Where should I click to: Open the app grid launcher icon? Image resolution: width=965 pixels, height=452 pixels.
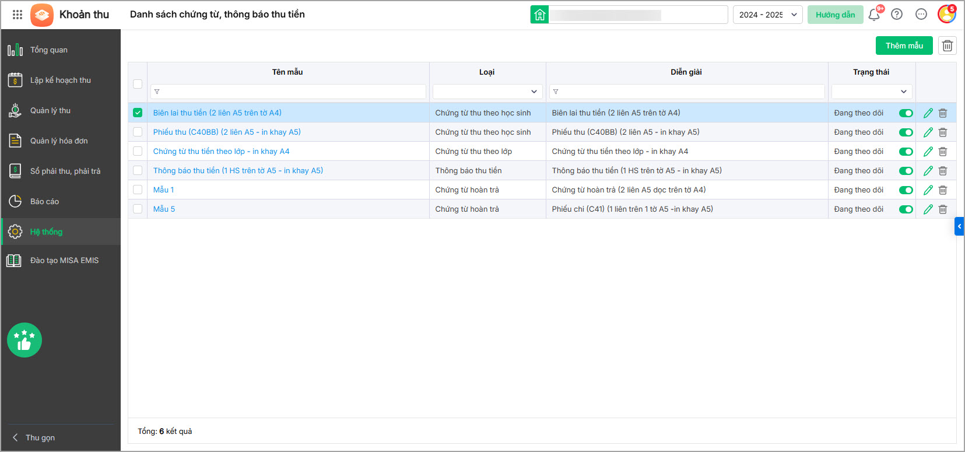click(17, 15)
